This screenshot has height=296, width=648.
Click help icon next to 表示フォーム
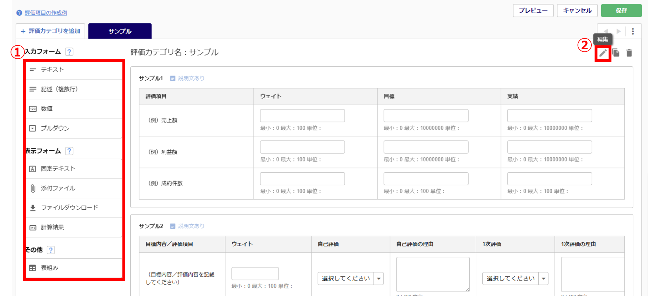tap(69, 151)
